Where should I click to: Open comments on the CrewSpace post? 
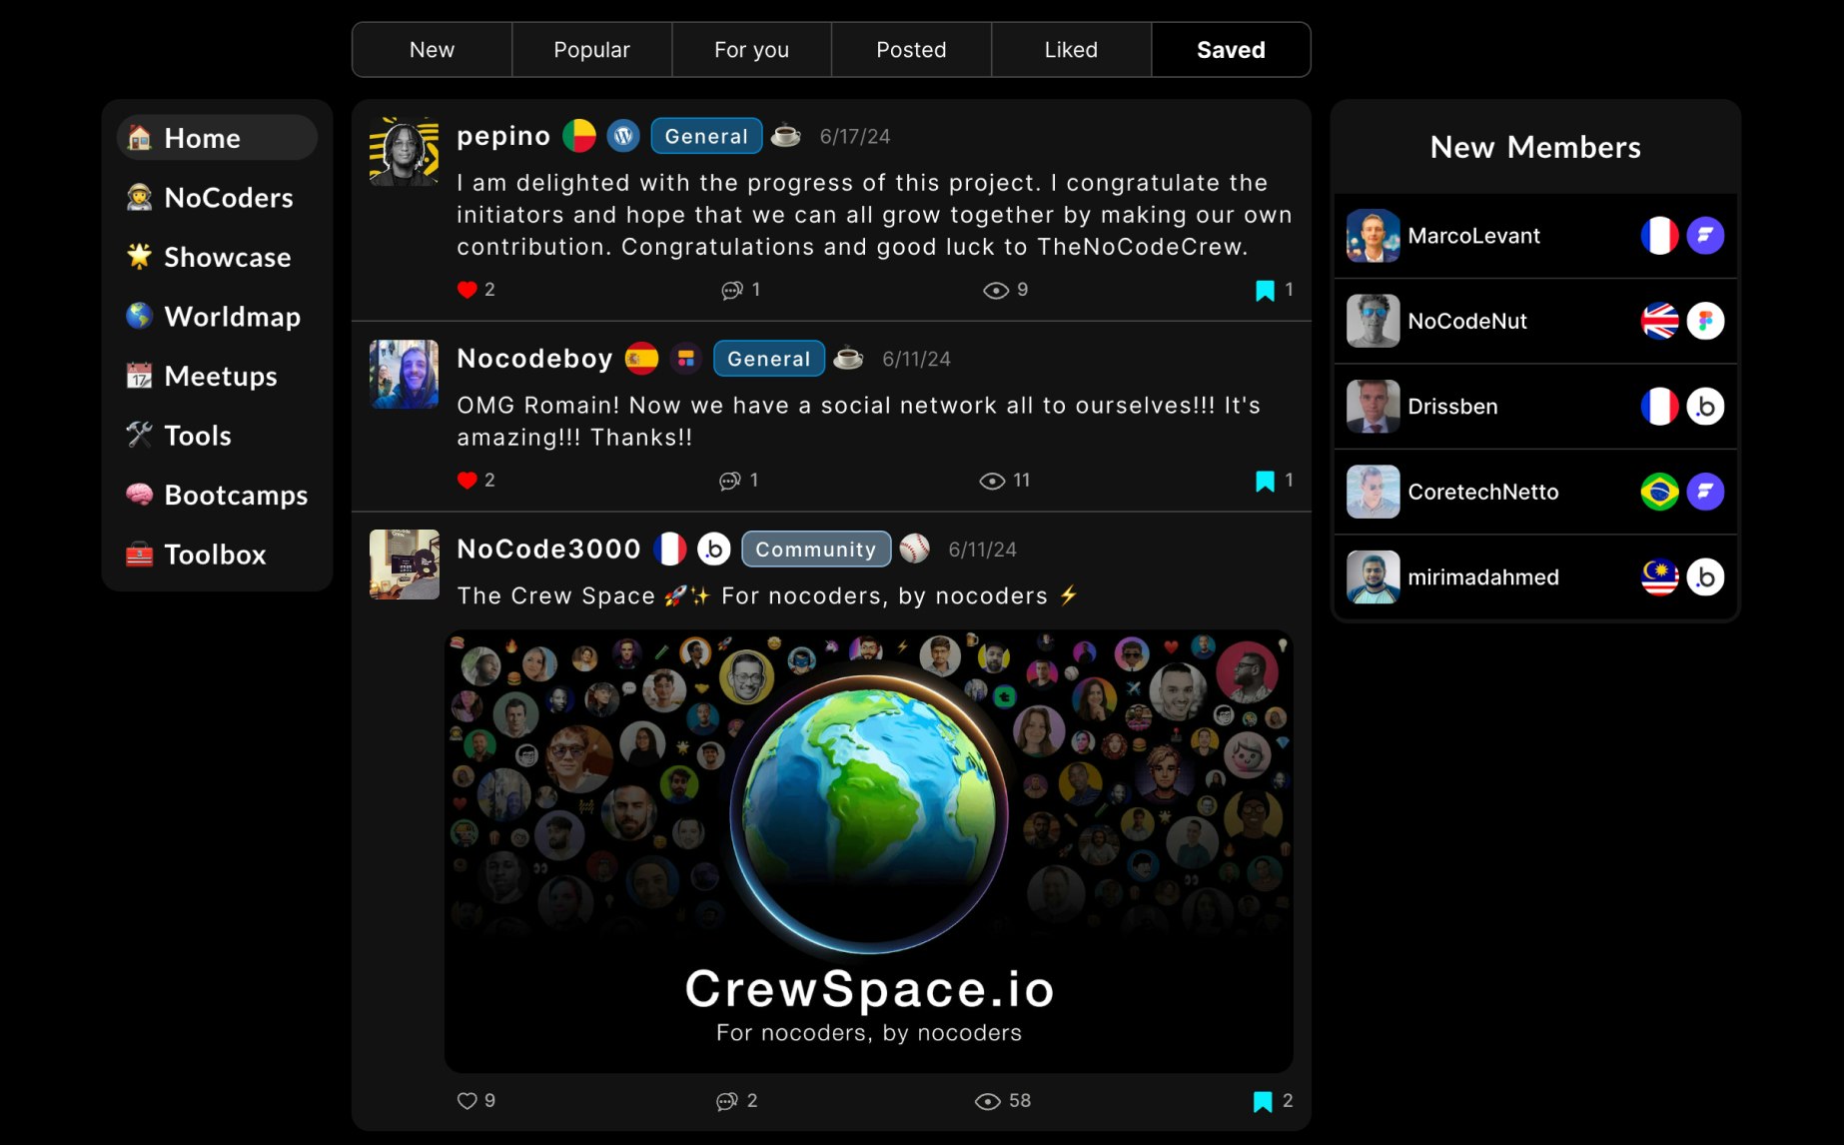pos(727,1101)
